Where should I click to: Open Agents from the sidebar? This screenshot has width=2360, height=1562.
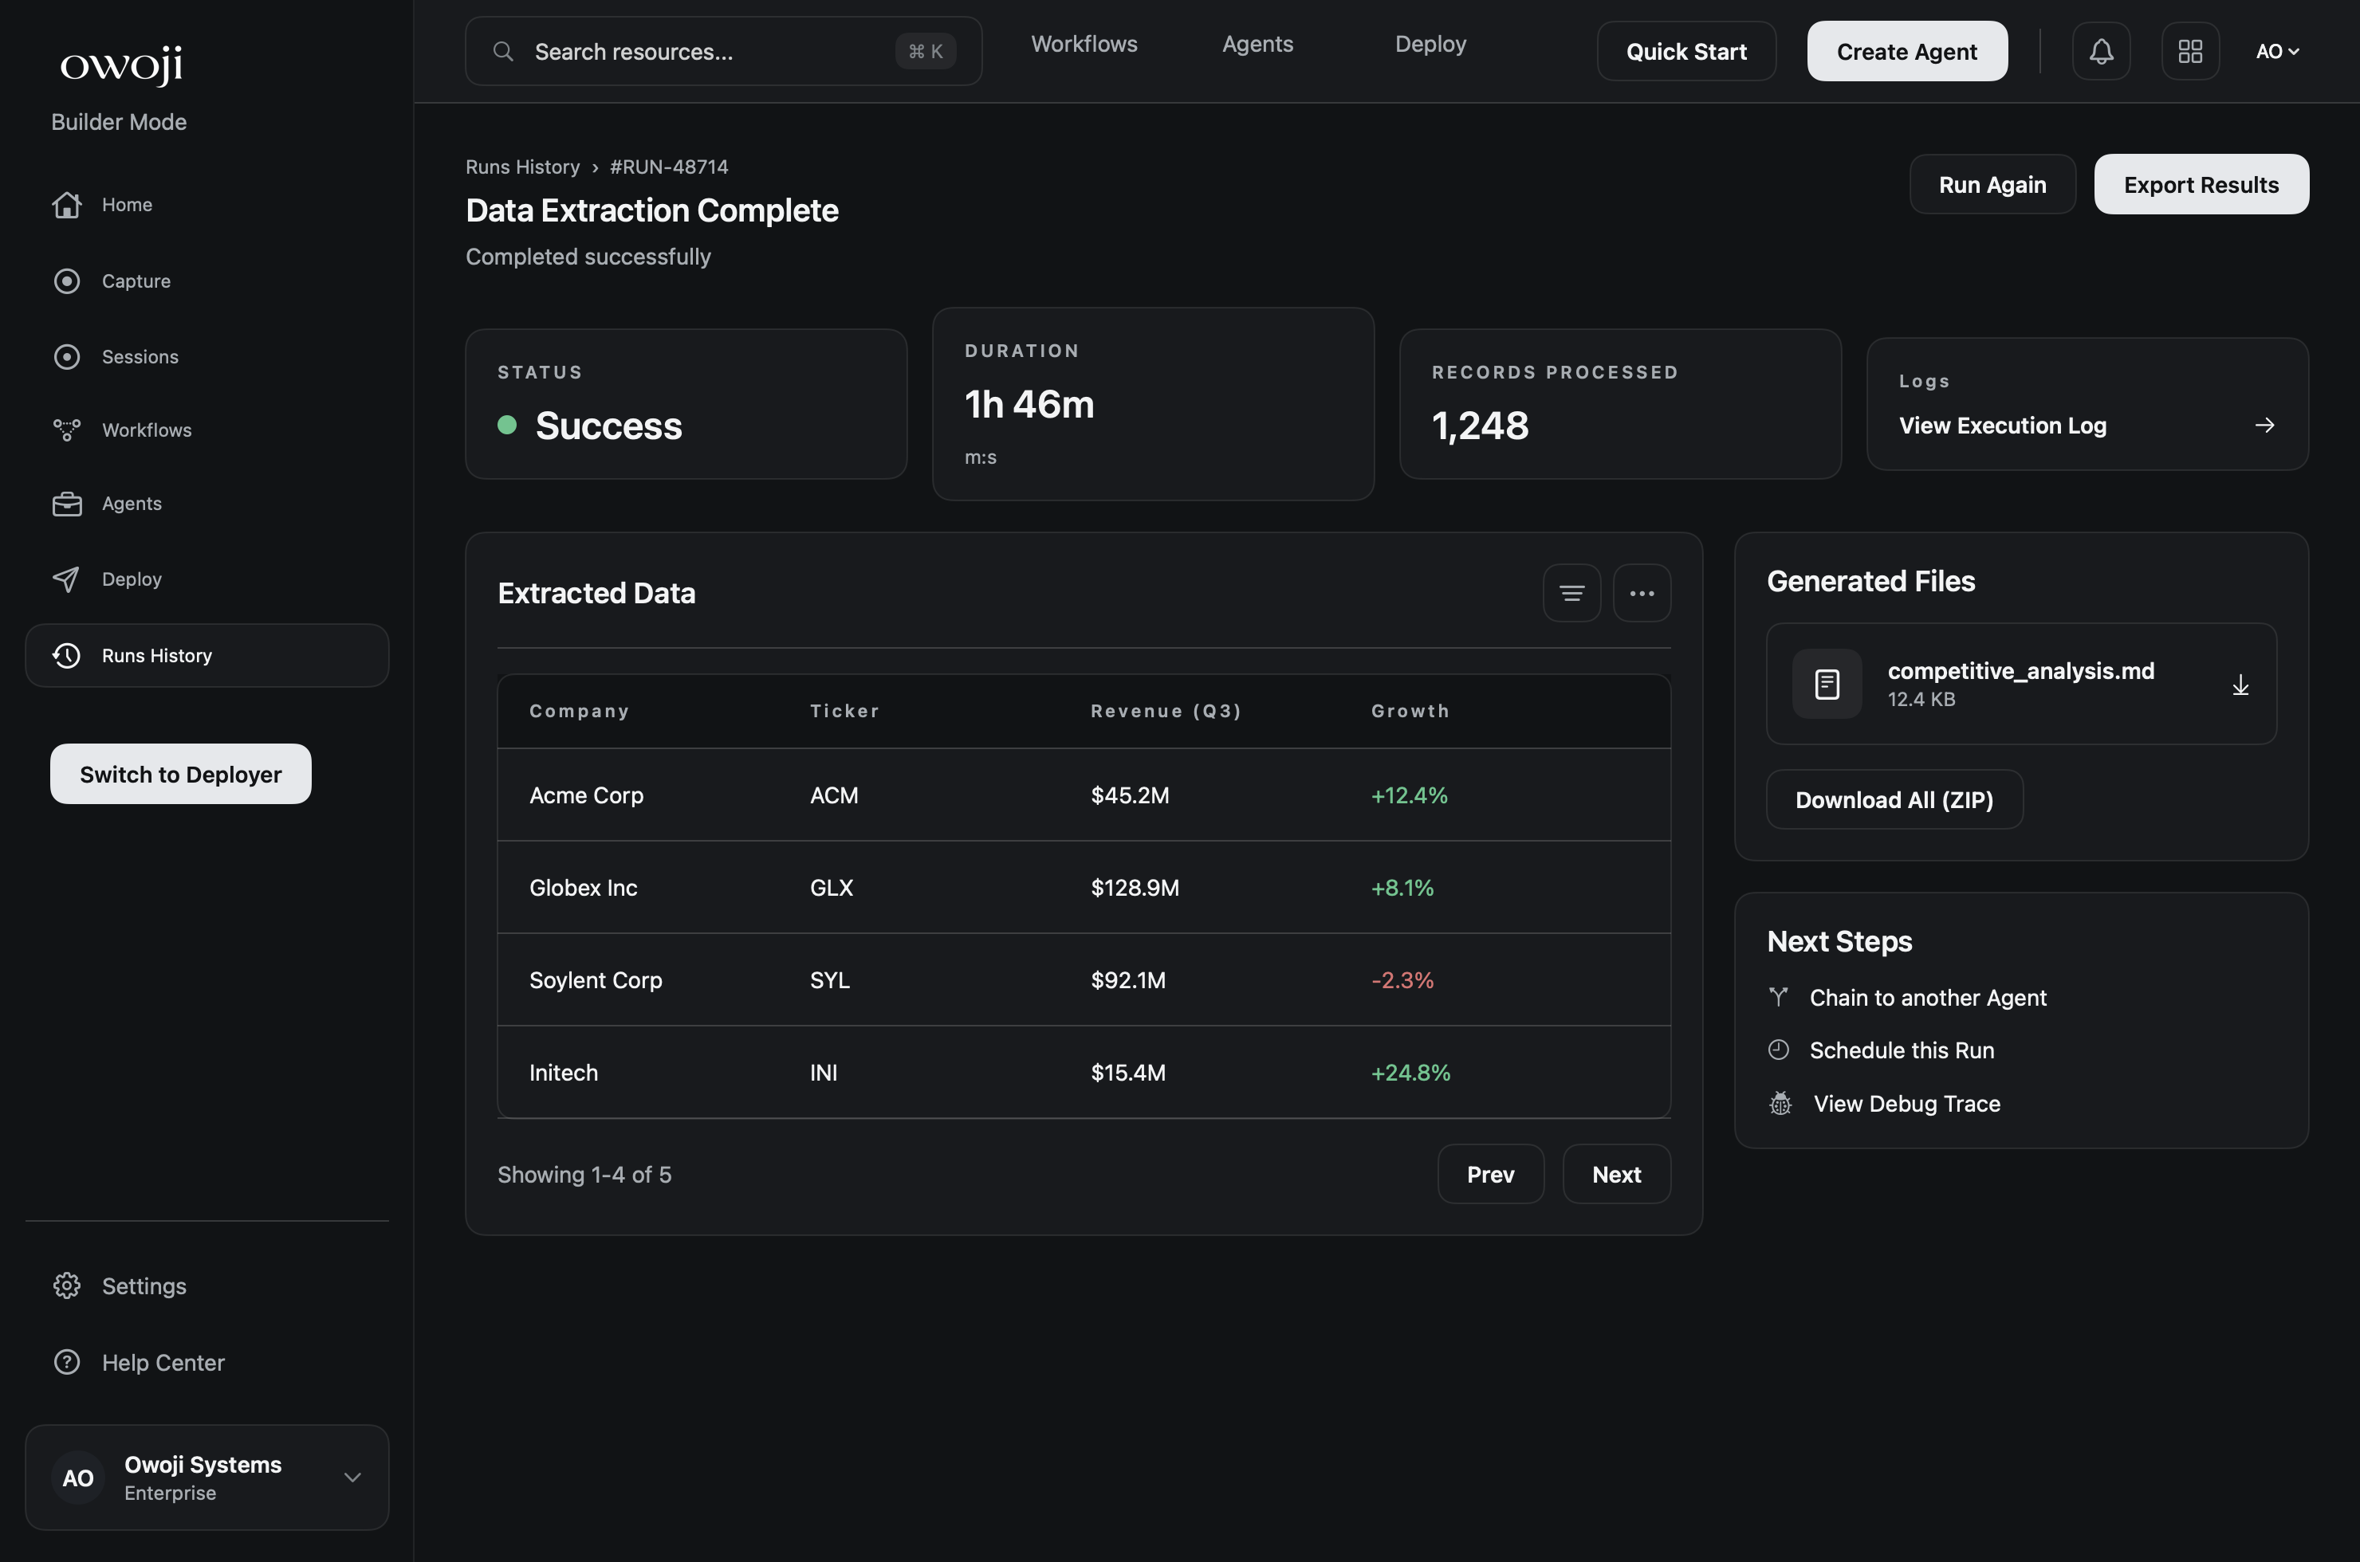click(x=131, y=503)
